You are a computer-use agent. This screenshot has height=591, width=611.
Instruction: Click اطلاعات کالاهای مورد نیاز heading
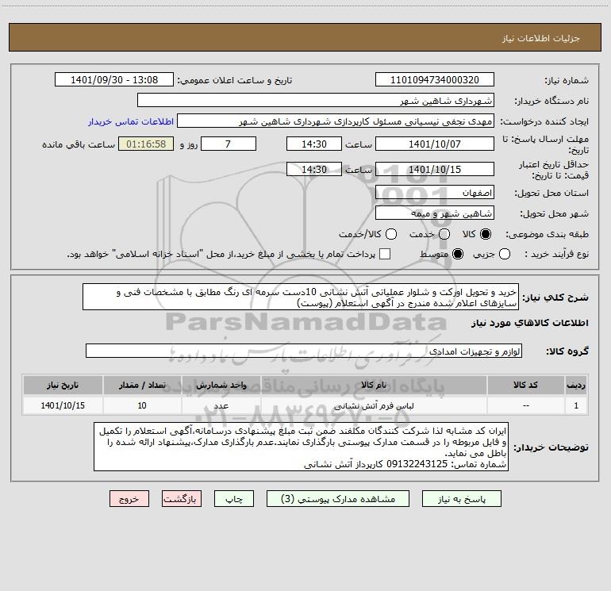click(x=530, y=323)
